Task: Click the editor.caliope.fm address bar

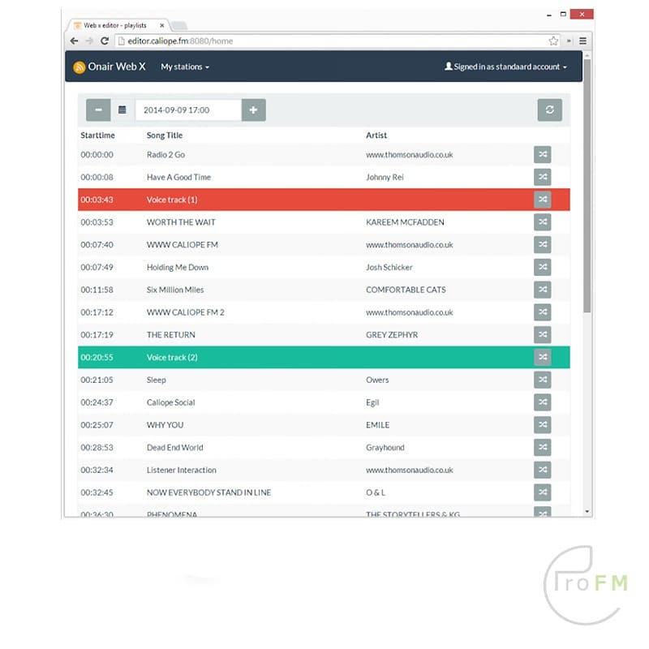Action: pos(324,41)
